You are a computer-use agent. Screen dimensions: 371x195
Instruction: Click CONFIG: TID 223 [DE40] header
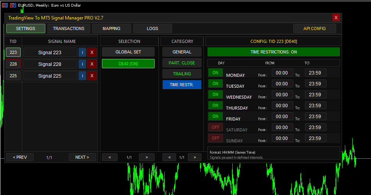[x=273, y=41]
